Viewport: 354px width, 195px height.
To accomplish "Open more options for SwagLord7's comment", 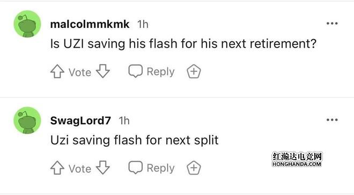I will click(332, 119).
